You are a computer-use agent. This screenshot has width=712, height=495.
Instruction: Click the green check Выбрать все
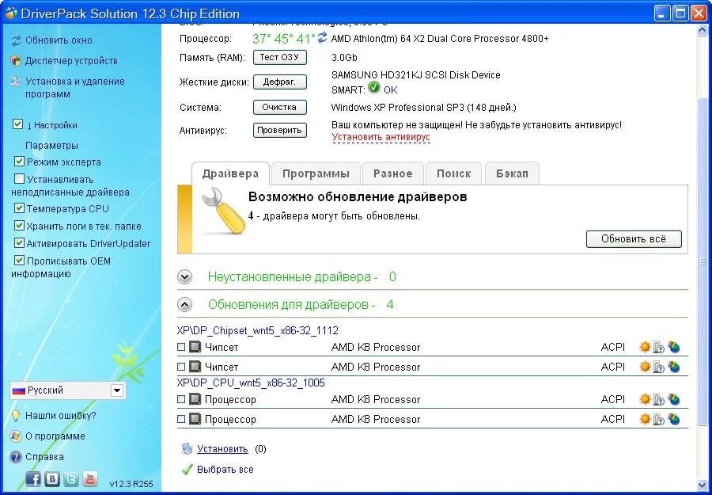click(x=187, y=470)
